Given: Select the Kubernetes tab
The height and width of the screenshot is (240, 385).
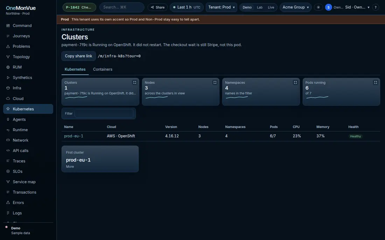Looking at the screenshot, I should pyautogui.click(x=75, y=69).
